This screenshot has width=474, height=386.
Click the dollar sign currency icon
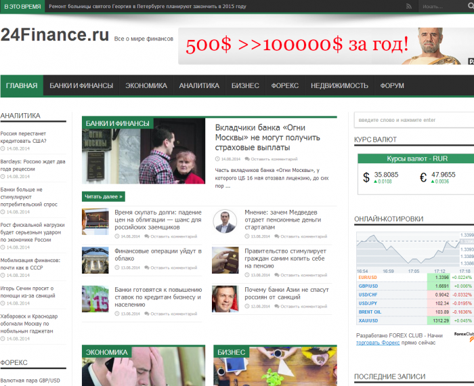pos(366,177)
